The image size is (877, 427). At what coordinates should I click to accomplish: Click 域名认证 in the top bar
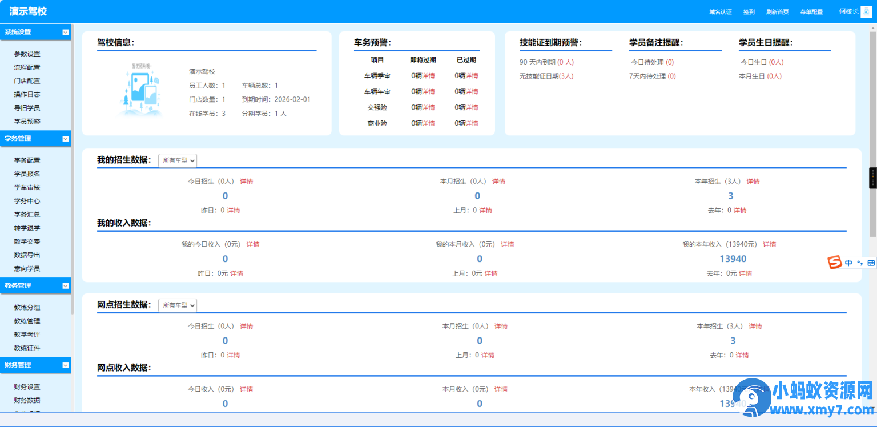(x=719, y=11)
